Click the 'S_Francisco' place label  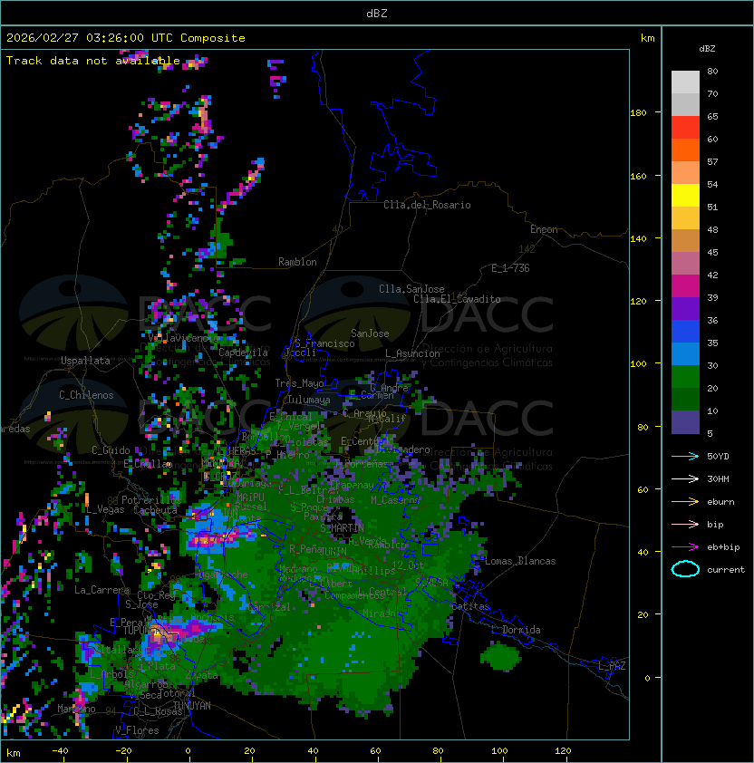pyautogui.click(x=324, y=343)
